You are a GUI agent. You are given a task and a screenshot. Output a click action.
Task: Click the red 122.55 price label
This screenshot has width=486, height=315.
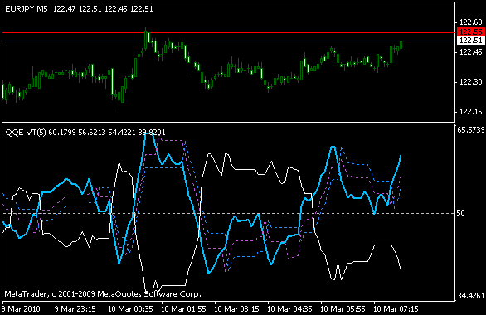coord(471,31)
